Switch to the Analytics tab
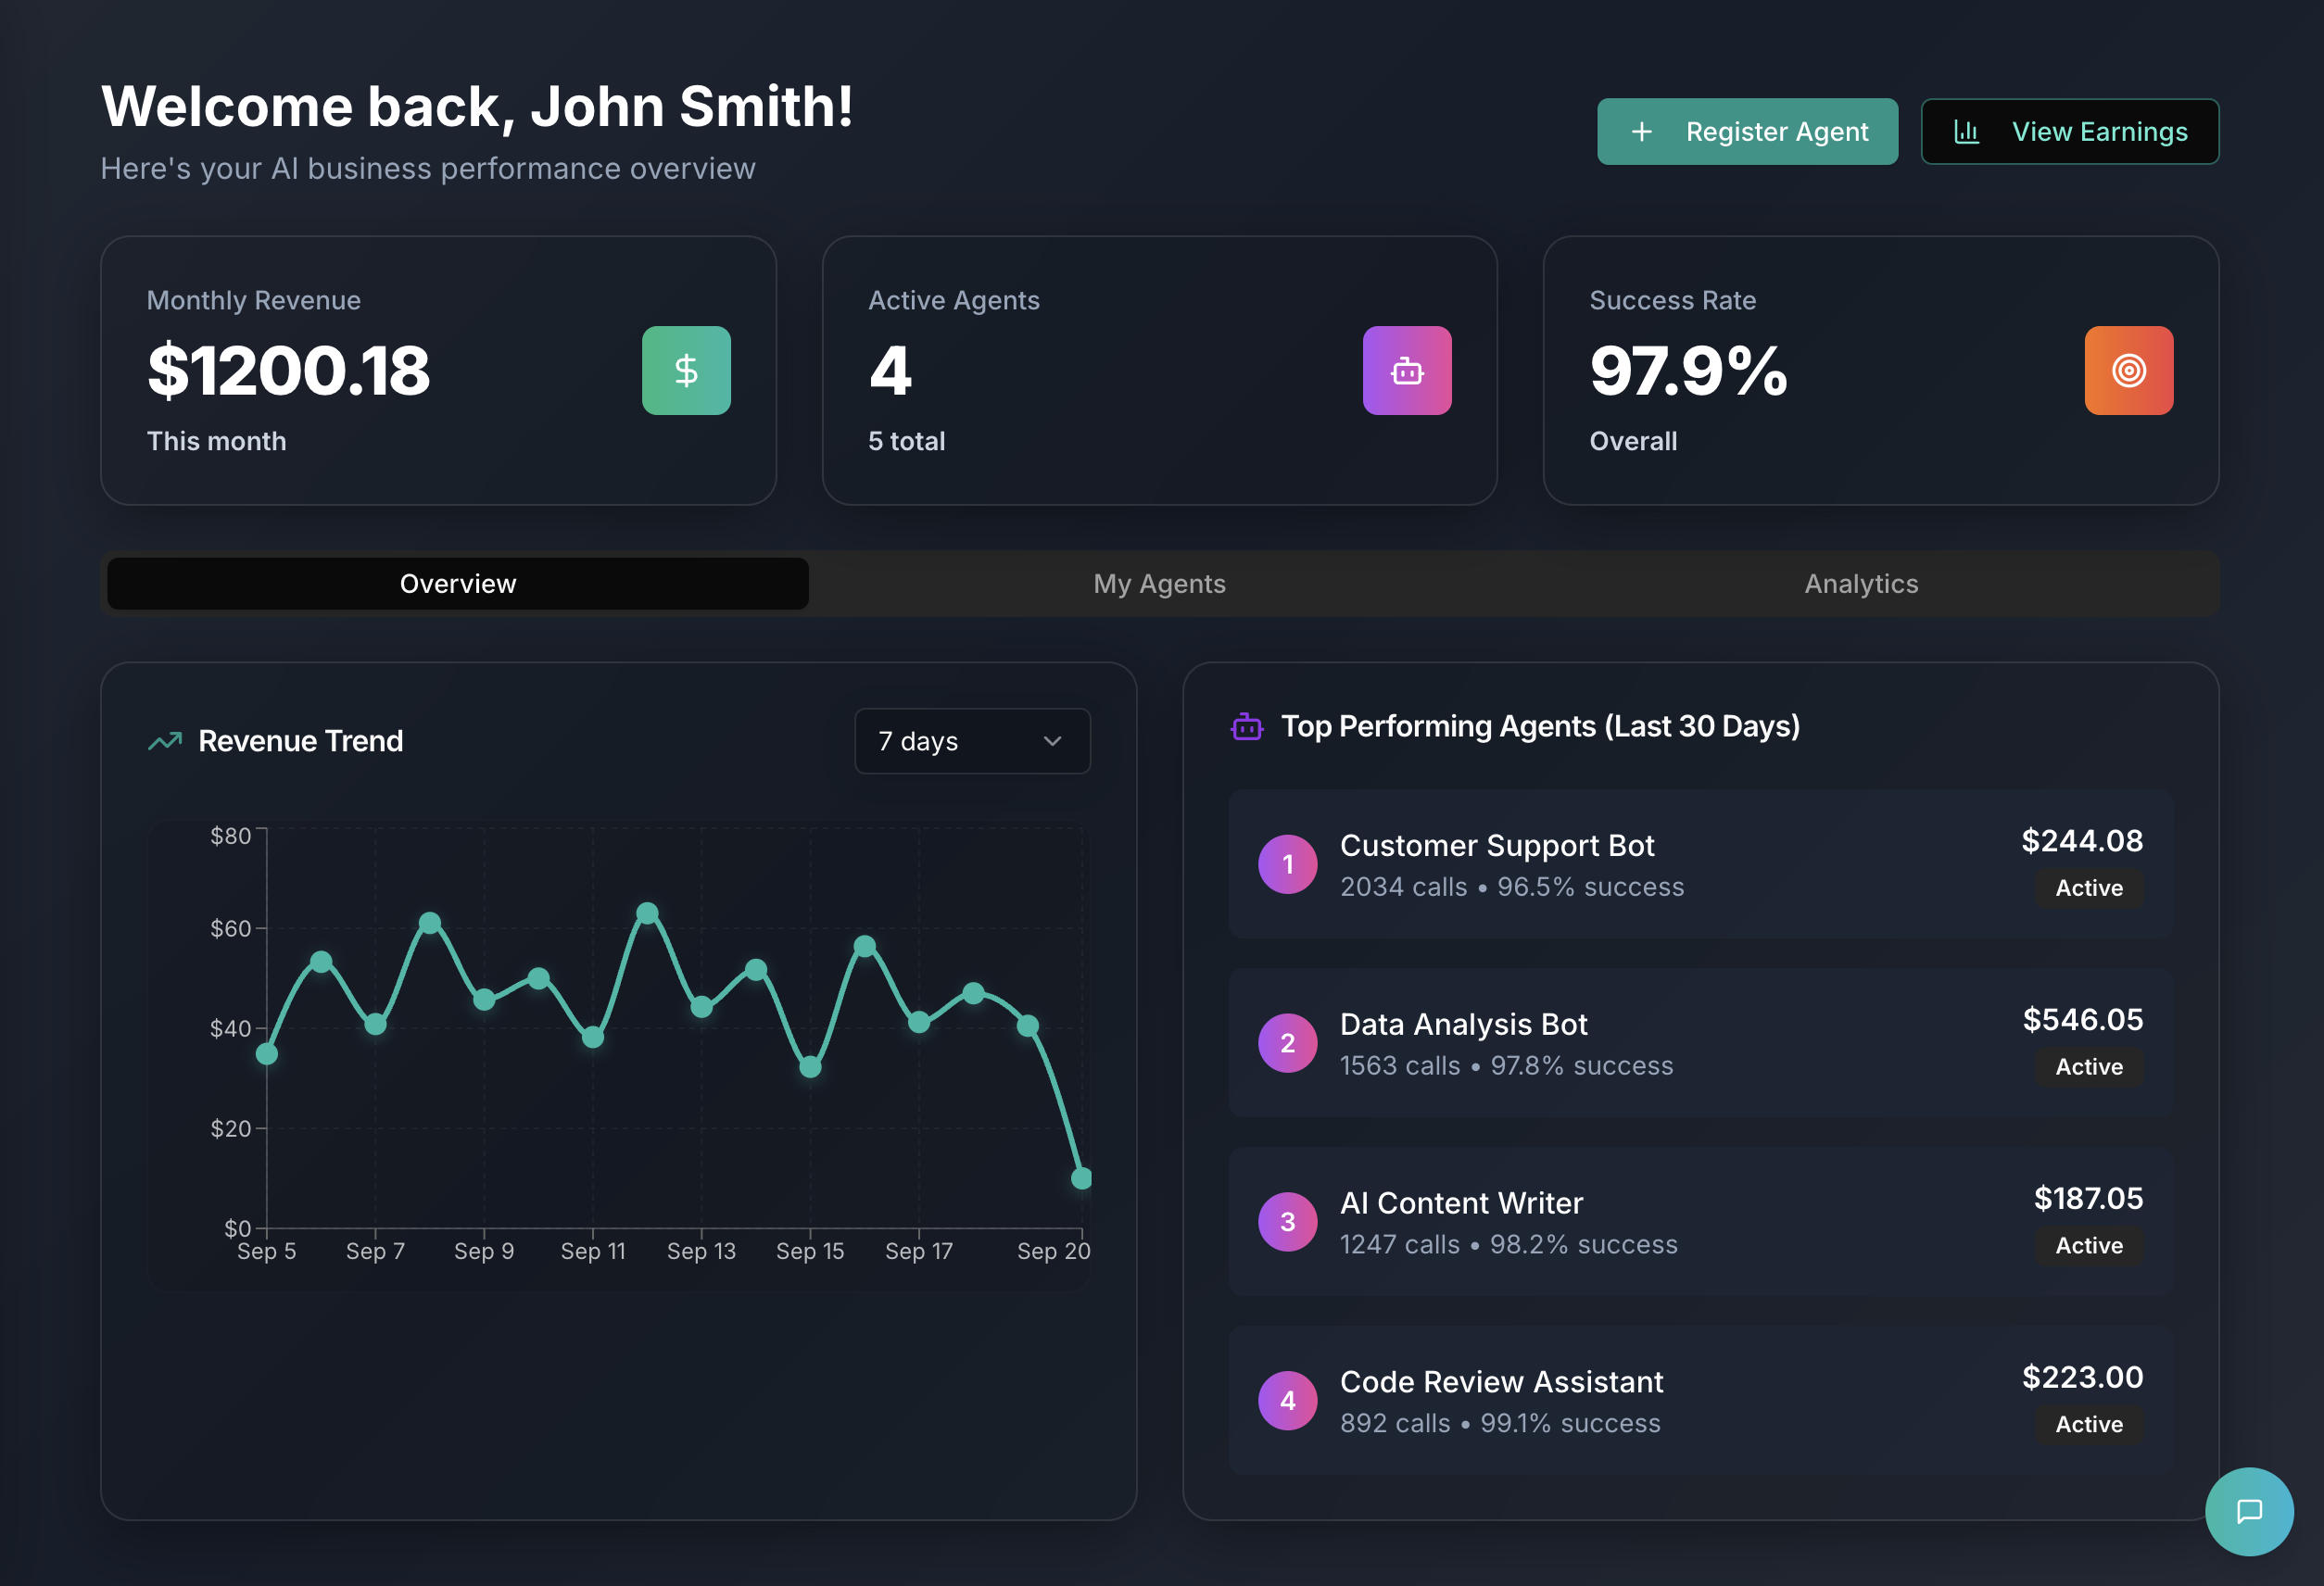This screenshot has width=2324, height=1586. click(1860, 584)
